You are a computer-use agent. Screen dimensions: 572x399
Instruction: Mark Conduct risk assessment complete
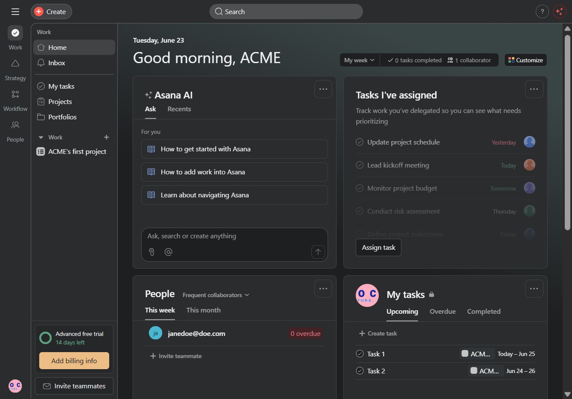[360, 211]
